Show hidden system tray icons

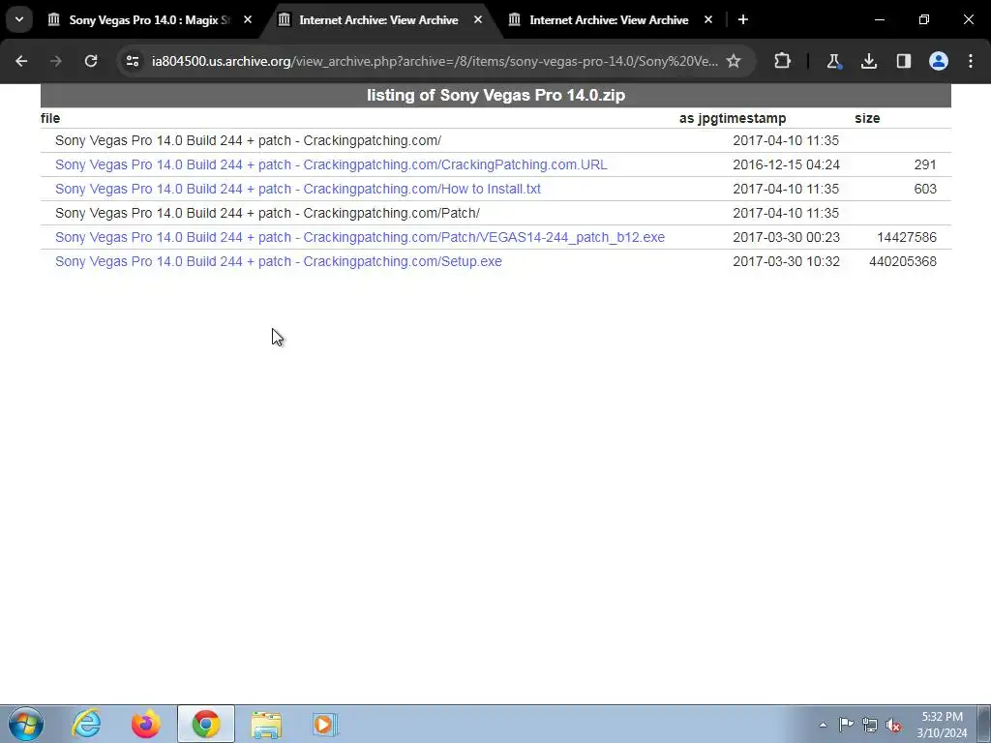[x=823, y=725]
